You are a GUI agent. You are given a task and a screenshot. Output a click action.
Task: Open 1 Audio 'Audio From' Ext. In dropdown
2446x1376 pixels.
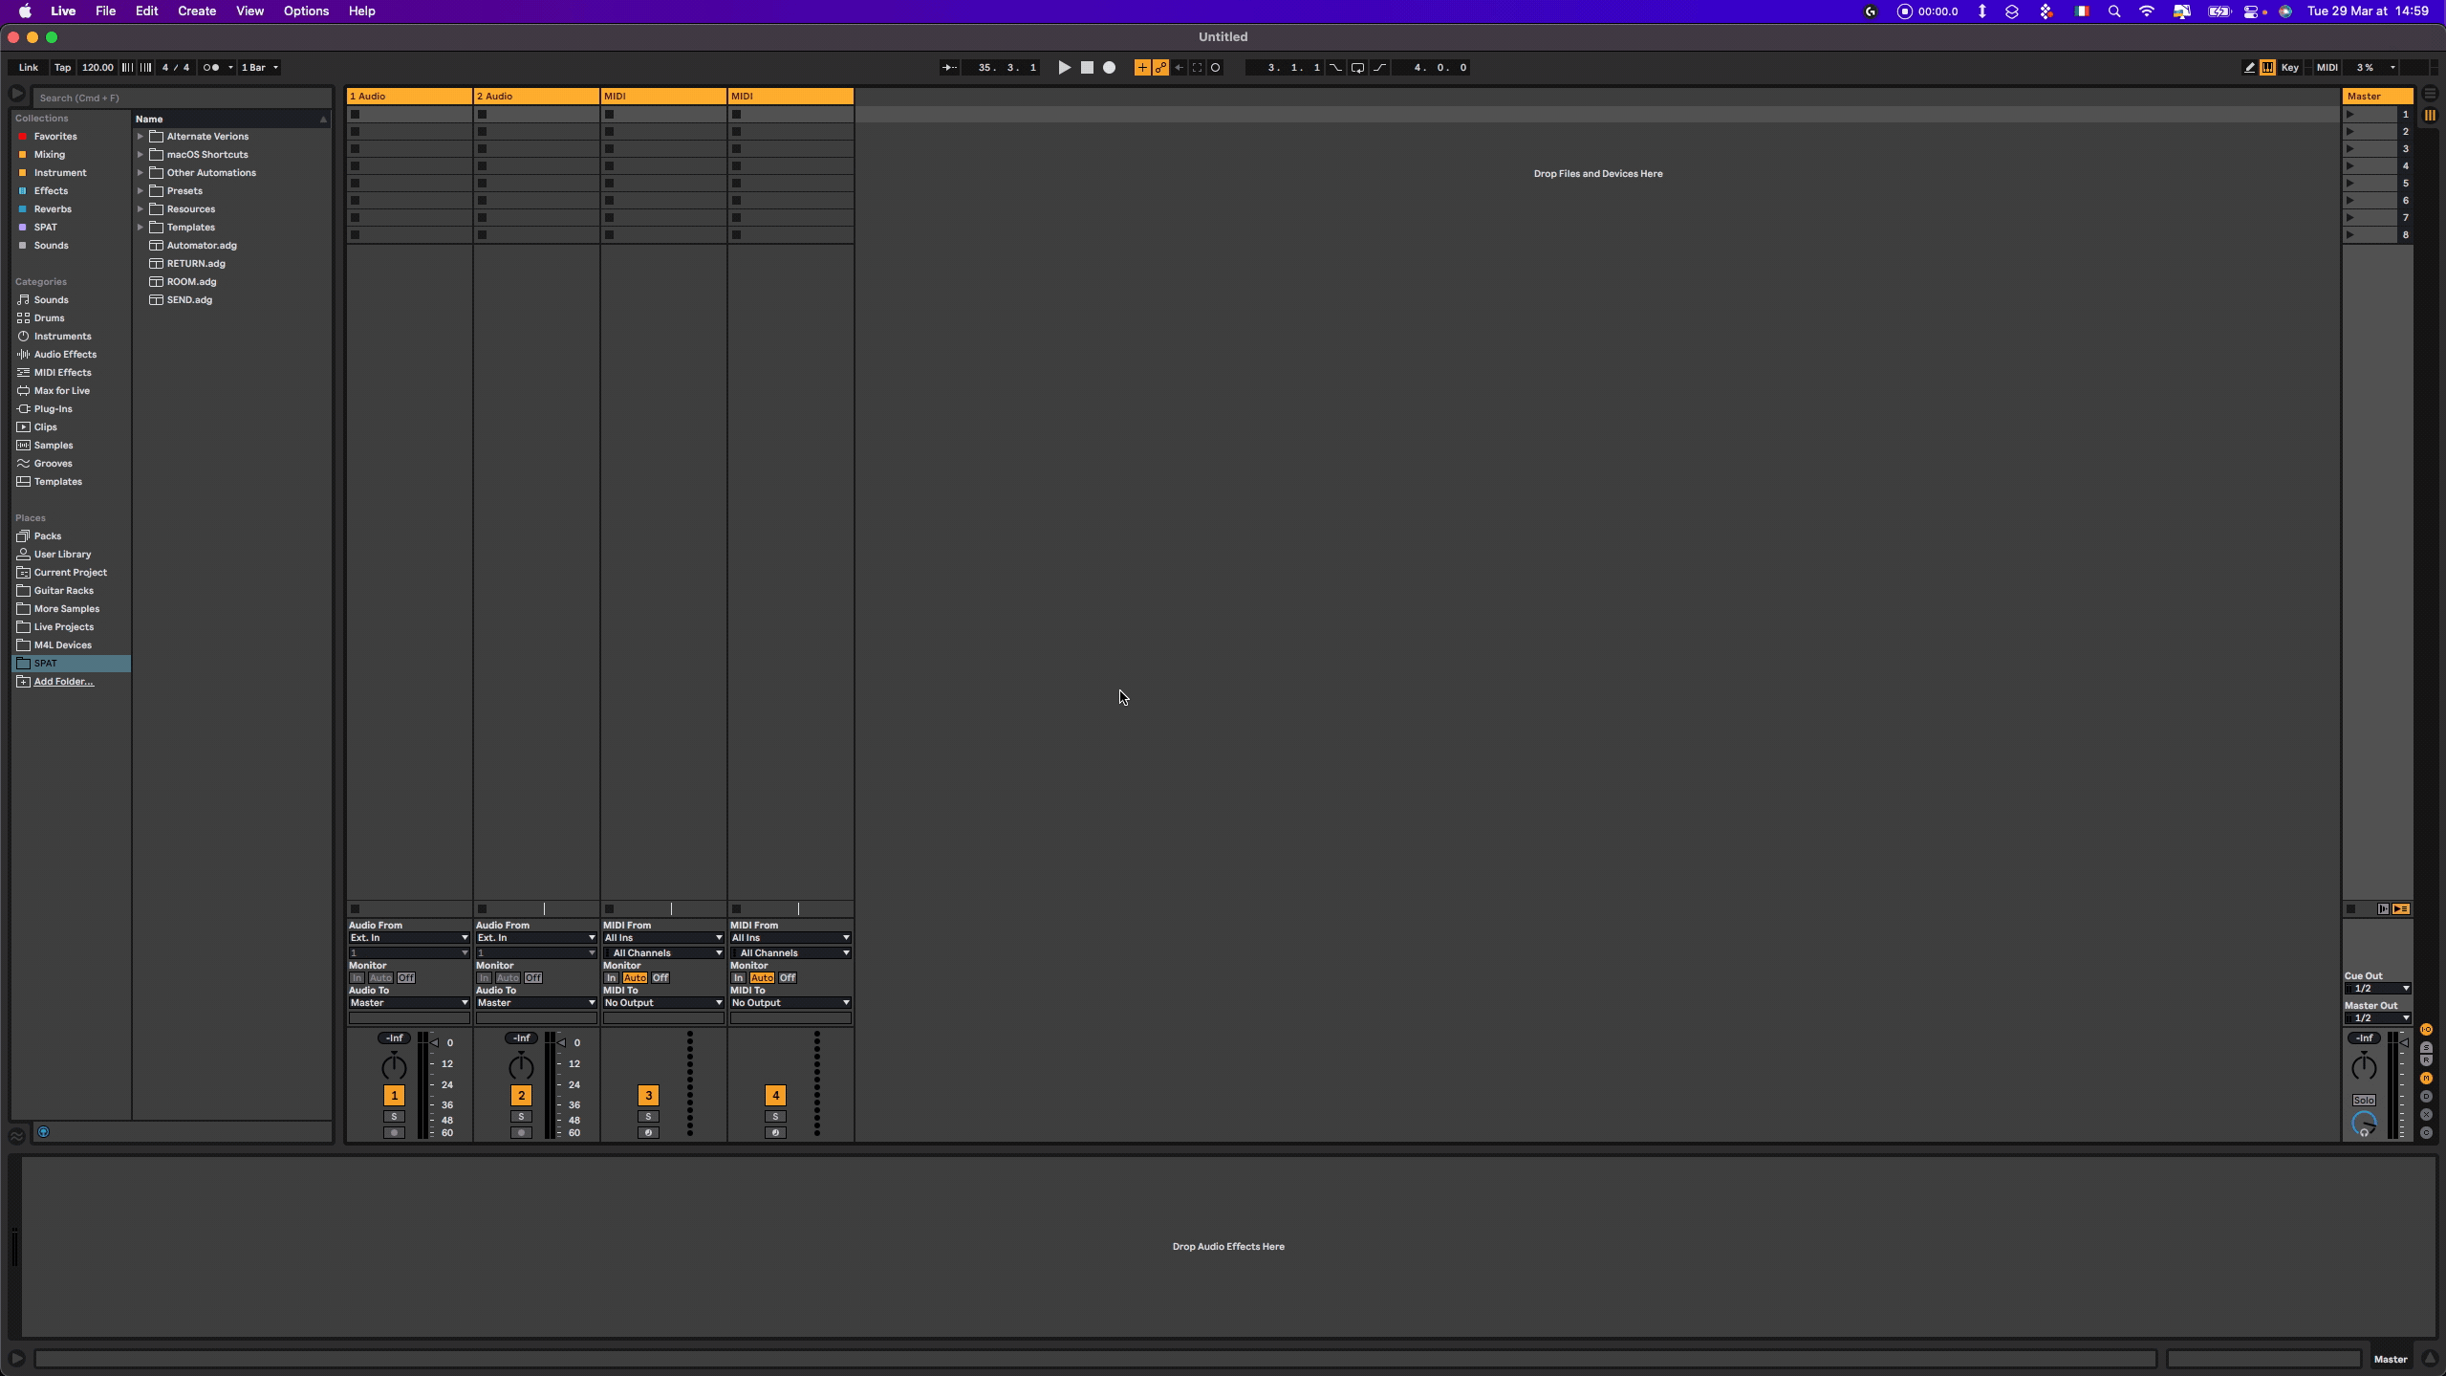[408, 938]
